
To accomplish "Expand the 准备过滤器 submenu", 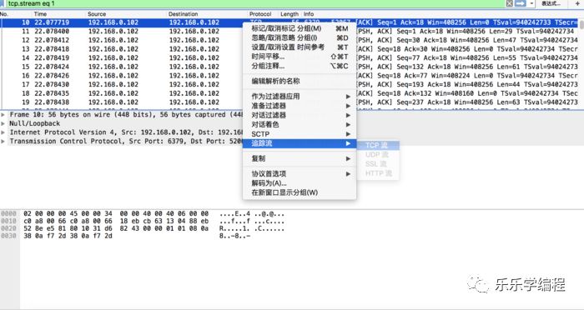I will click(x=300, y=106).
